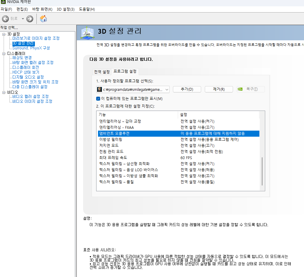Image resolution: width=304 pixels, height=277 pixels.
Task: Open the back history dropdown arrow
Action: click(23, 19)
